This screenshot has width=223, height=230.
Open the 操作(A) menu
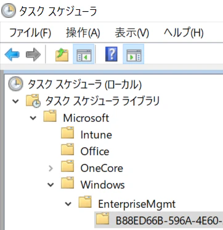[83, 33]
